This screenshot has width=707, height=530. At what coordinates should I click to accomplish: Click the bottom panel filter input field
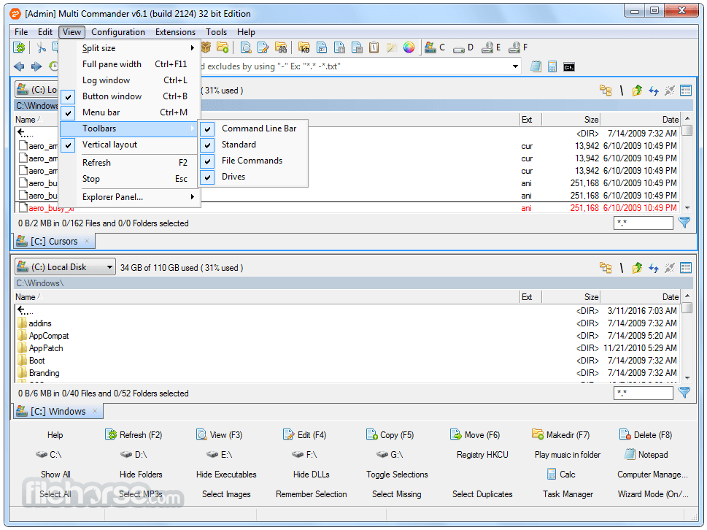pyautogui.click(x=644, y=393)
